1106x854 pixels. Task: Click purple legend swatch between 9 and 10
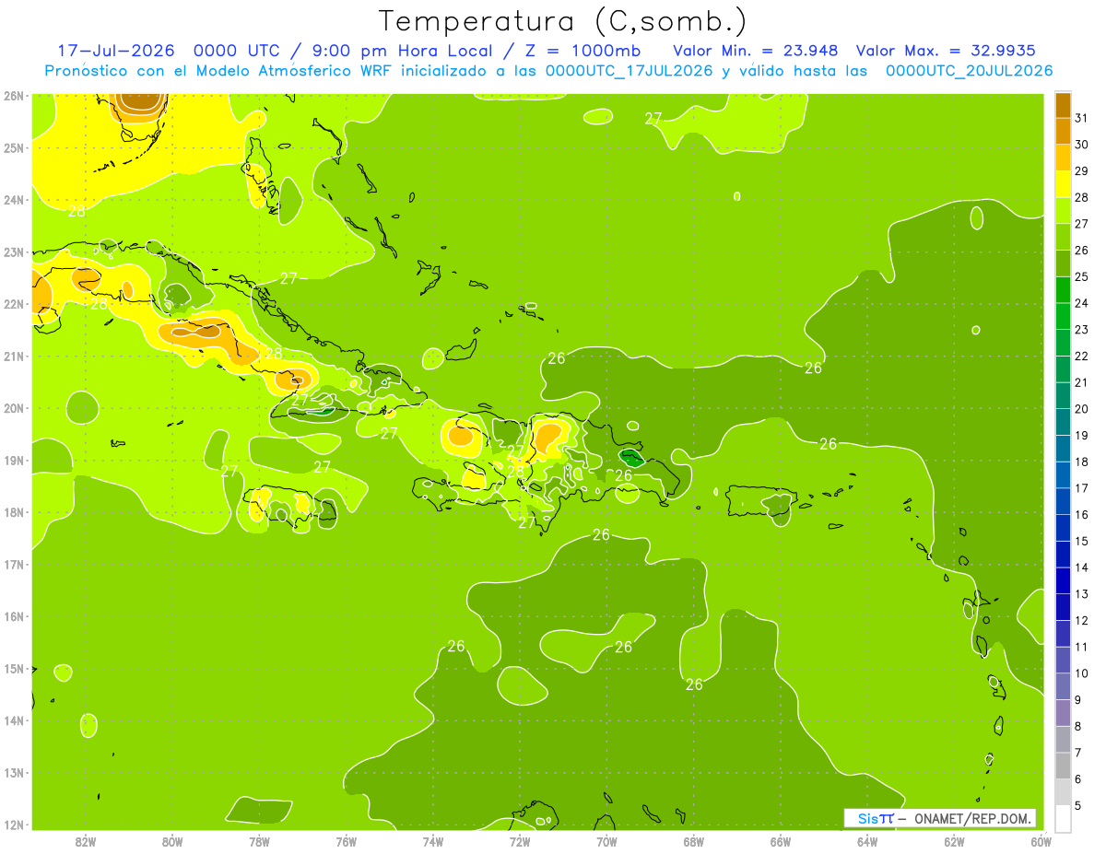tap(1063, 686)
